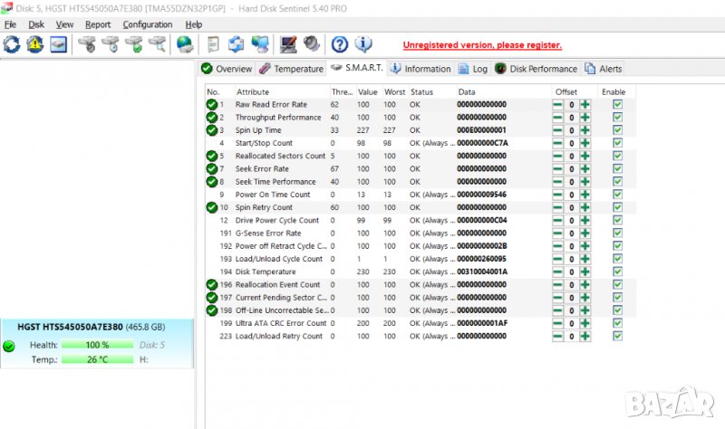Image resolution: width=725 pixels, height=429 pixels.
Task: Select the Reallocated Sectors Count row
Action: (x=279, y=156)
